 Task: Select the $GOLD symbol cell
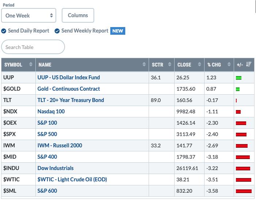[19, 89]
